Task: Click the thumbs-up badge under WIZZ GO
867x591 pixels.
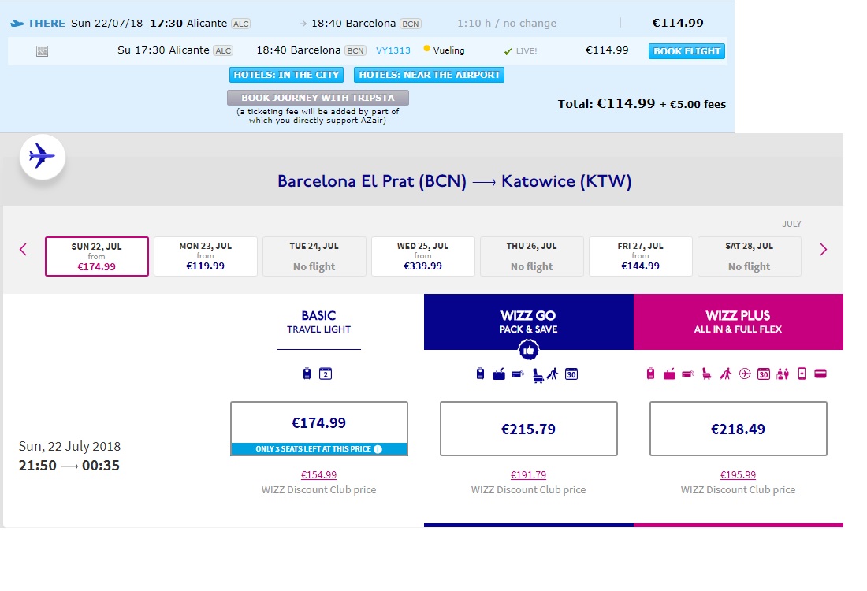Action: [x=529, y=350]
